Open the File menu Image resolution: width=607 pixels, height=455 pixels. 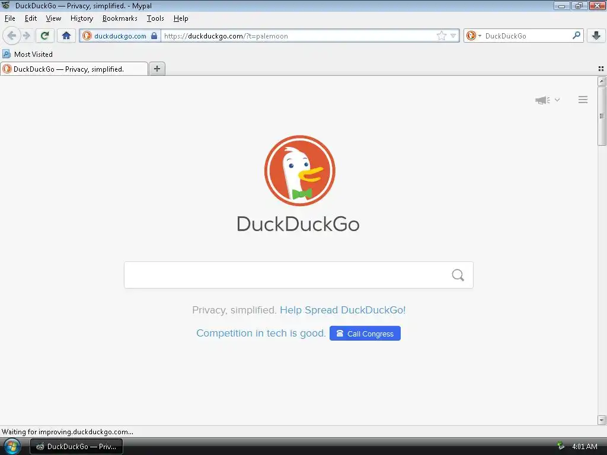pyautogui.click(x=9, y=18)
